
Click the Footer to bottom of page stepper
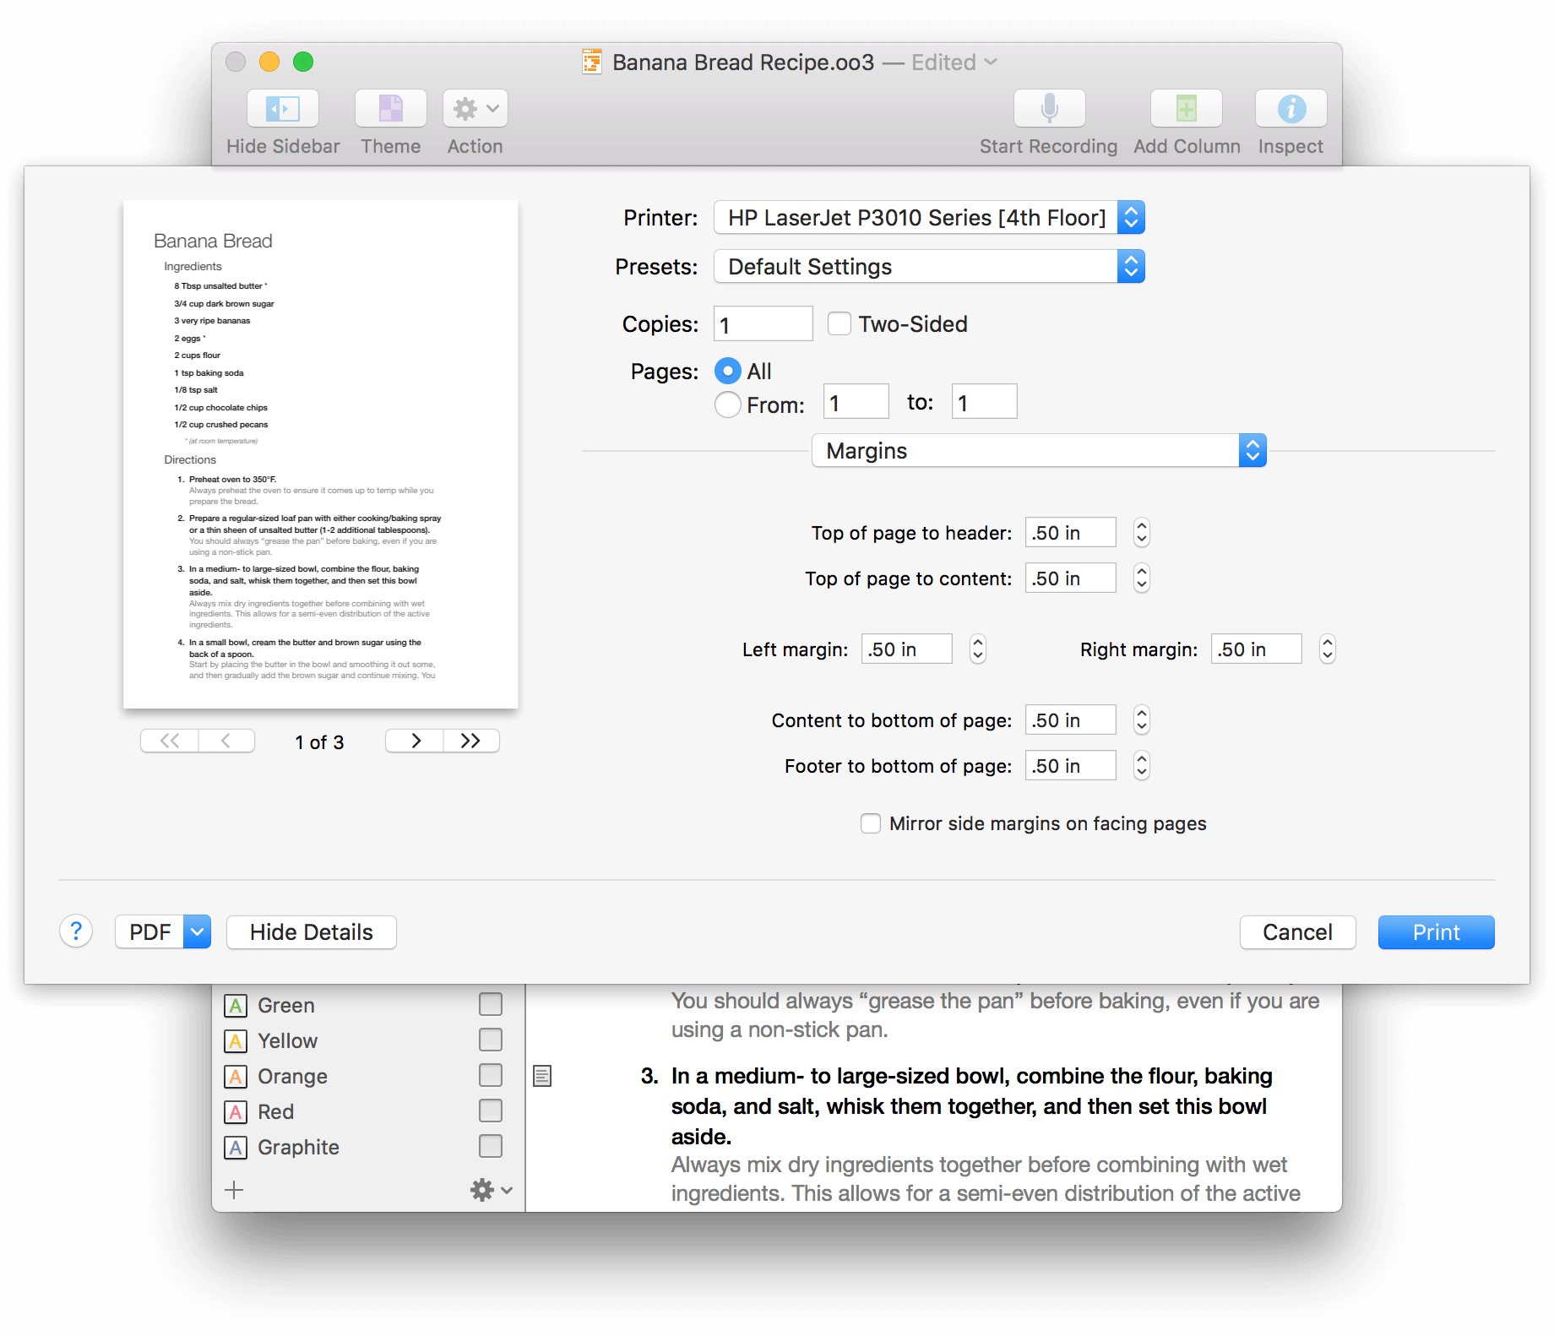(1141, 765)
